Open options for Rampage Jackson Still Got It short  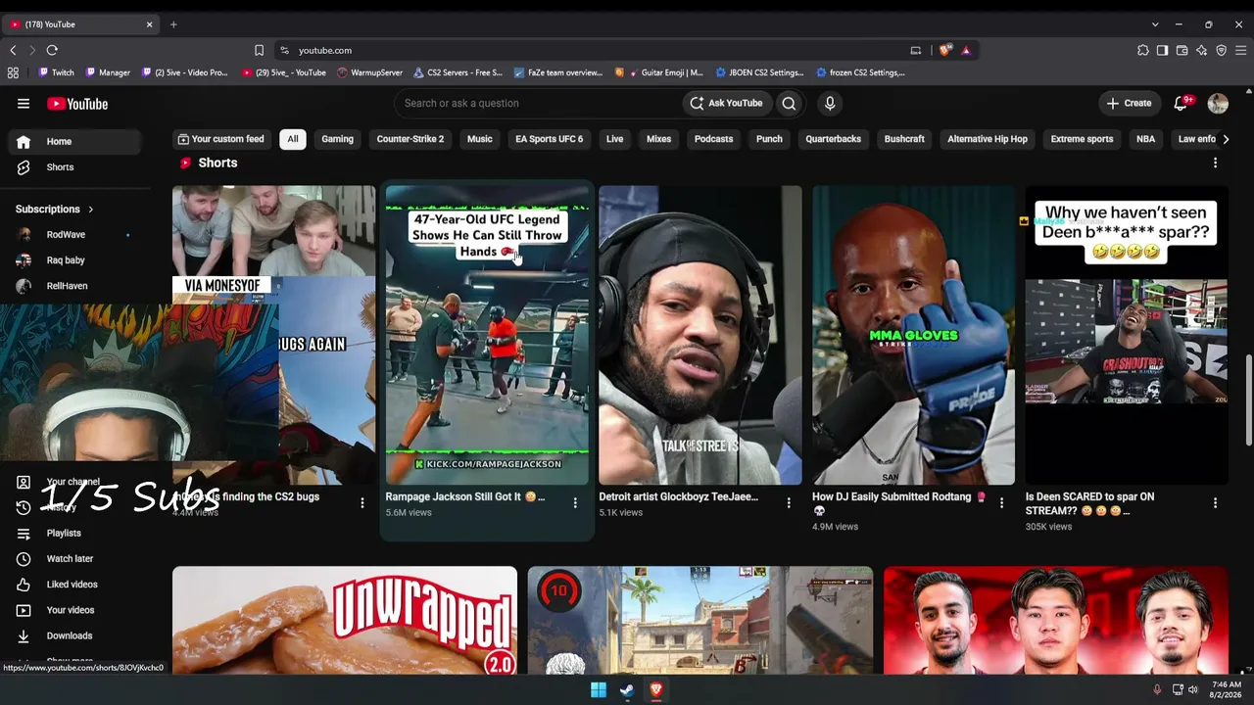coord(575,503)
